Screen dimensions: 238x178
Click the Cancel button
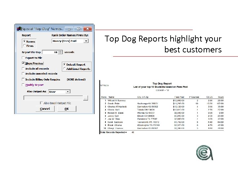45,109
